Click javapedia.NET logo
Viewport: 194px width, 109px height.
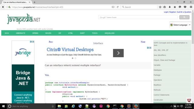pyautogui.click(x=24, y=19)
